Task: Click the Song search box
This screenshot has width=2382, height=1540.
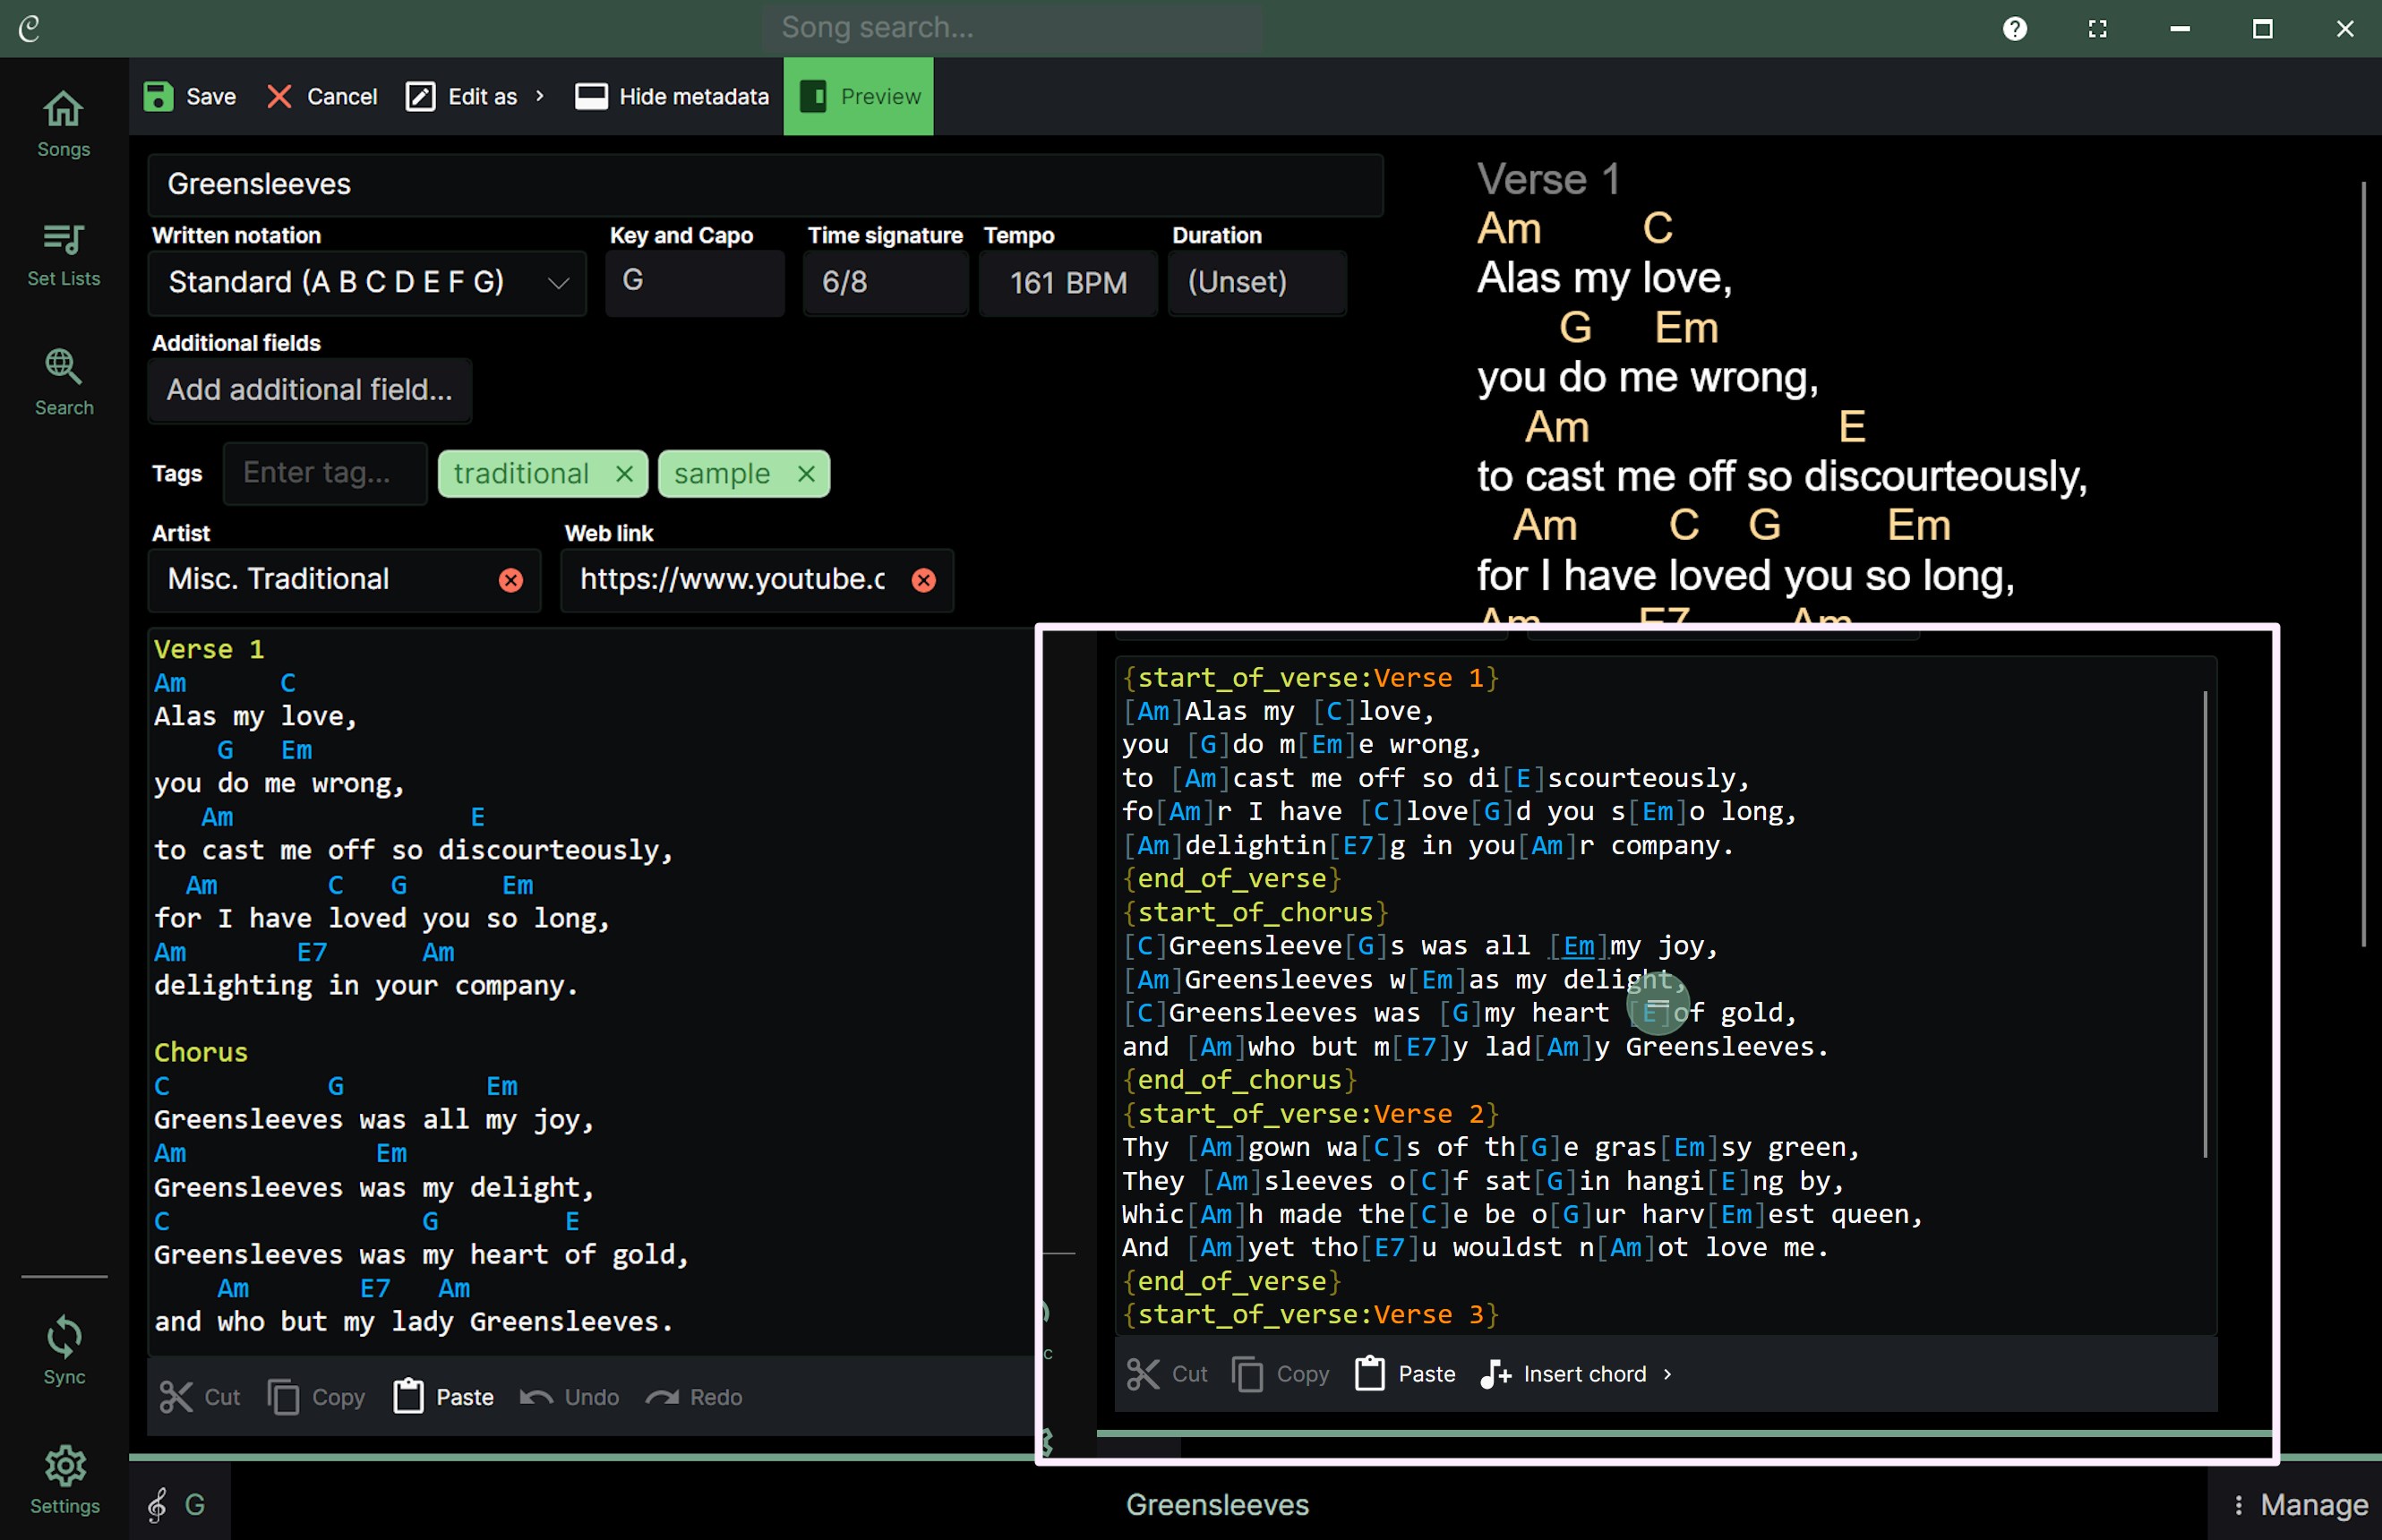Action: click(x=1012, y=27)
